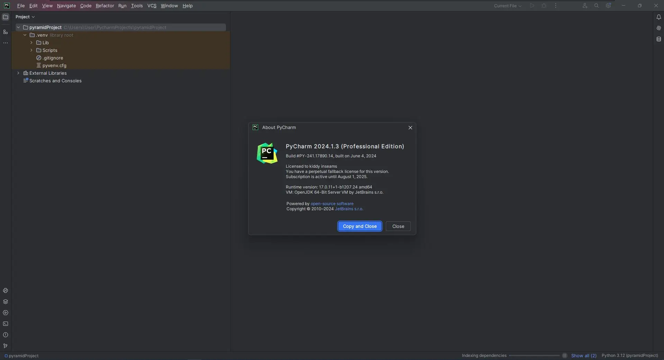Click PyCharm 2024.1.3 Professional Edition heading
The width and height of the screenshot is (664, 360).
pyautogui.click(x=345, y=146)
